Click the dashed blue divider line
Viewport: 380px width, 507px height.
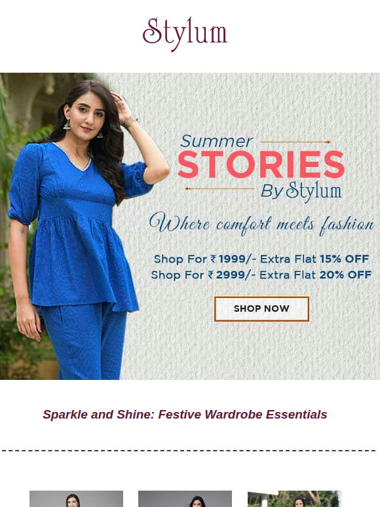point(189,451)
